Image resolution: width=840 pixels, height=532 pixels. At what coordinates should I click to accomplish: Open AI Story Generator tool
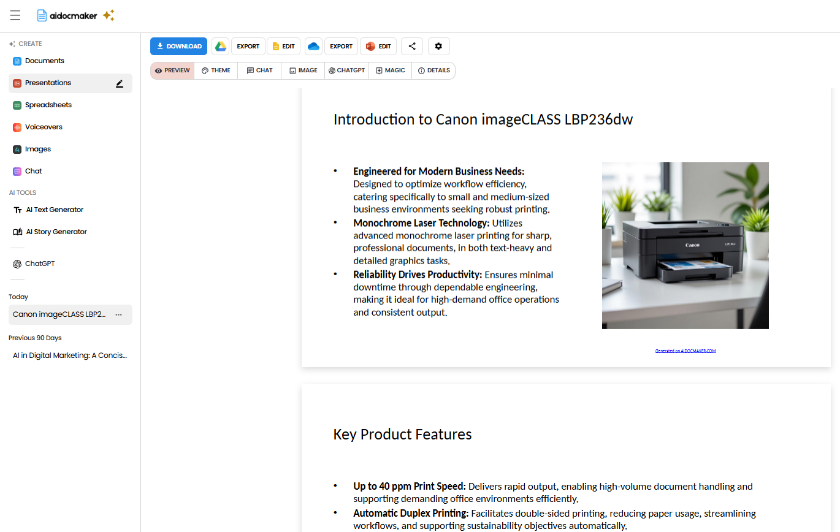[x=56, y=232]
